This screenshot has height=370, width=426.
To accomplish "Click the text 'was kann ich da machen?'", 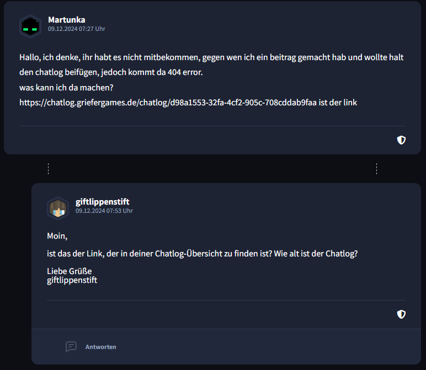I will click(66, 88).
